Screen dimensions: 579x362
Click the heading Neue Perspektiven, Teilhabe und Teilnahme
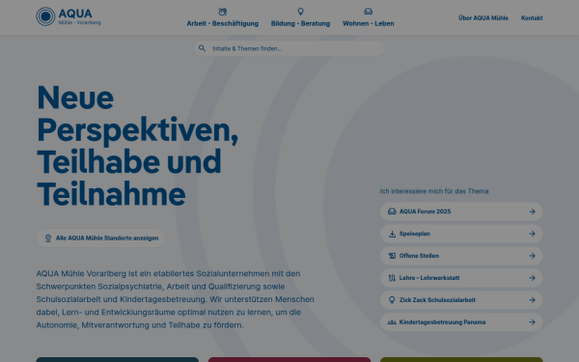pos(137,146)
